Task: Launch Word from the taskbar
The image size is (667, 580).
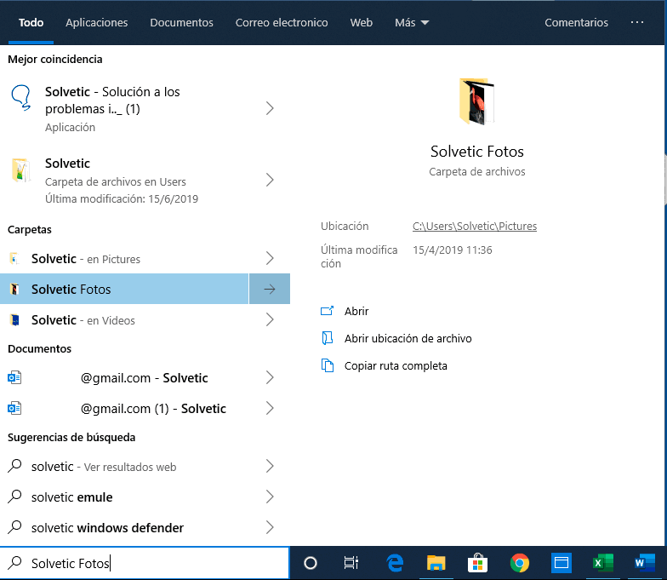Action: [x=645, y=563]
